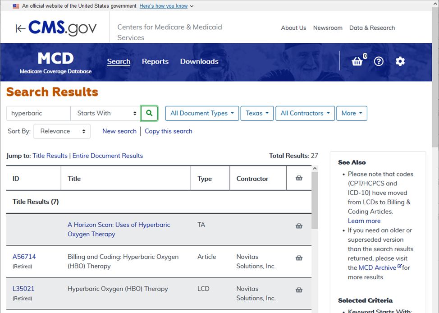Click the TA type cell
The width and height of the screenshot is (439, 313).
tap(201, 225)
